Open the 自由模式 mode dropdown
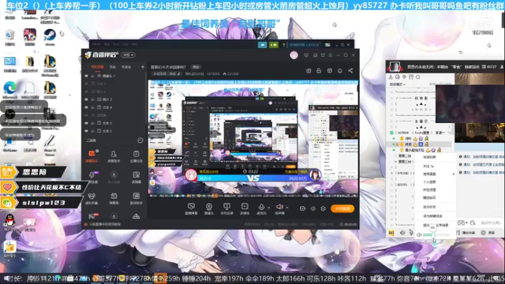This screenshot has width=505, height=284. [x=398, y=85]
